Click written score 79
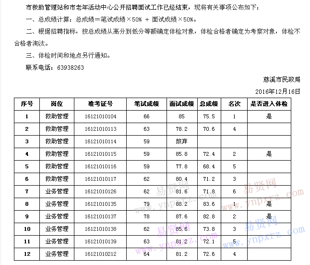This screenshot has height=265, width=310. coord(146,204)
